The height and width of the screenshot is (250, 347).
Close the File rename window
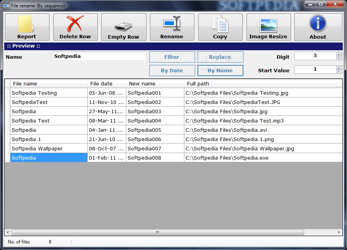click(335, 4)
